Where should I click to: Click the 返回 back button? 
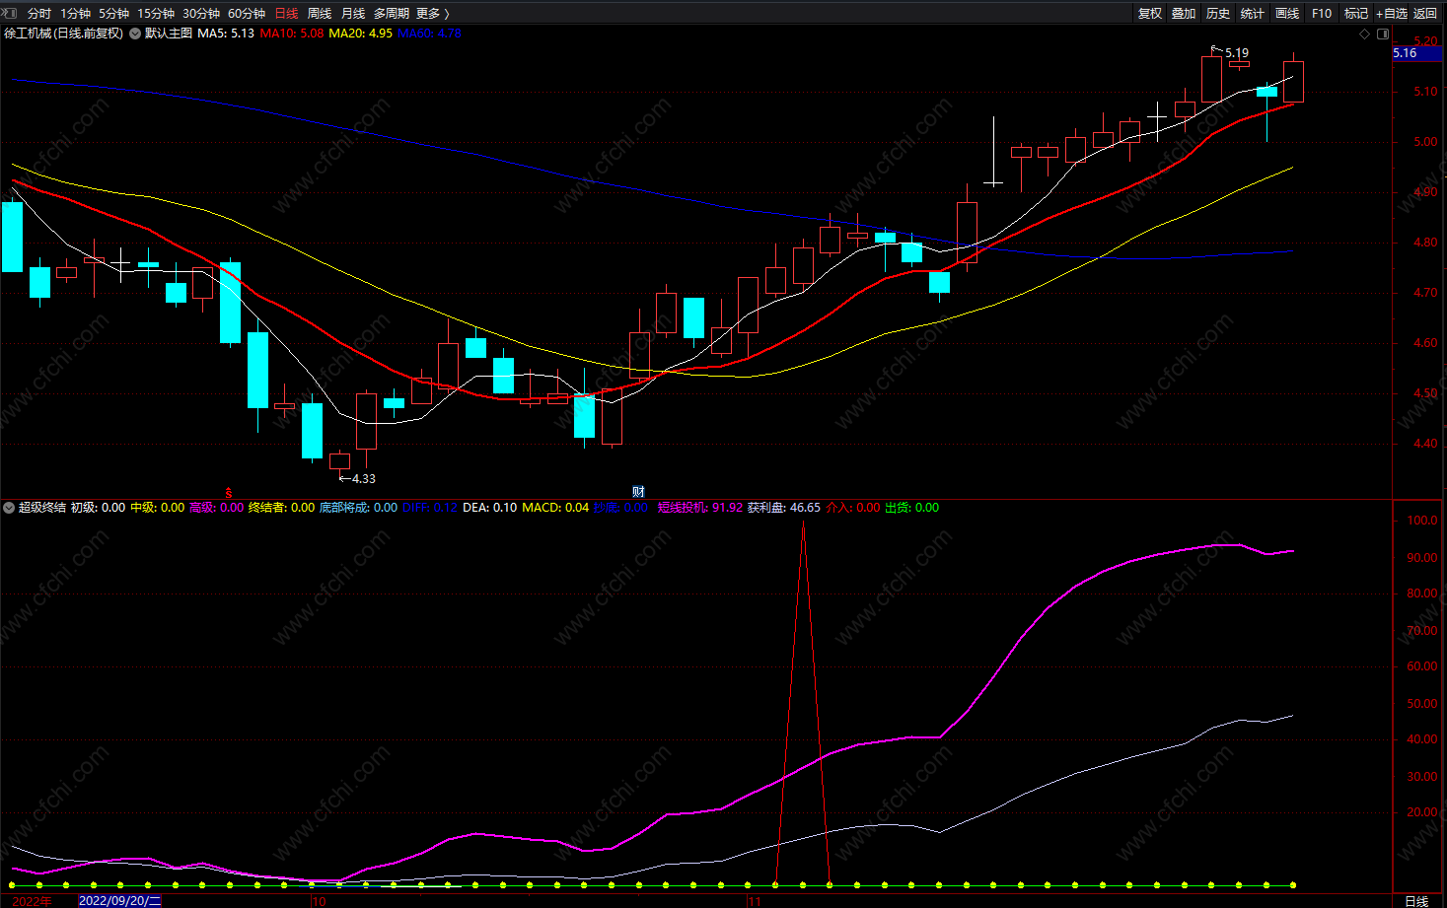pos(1425,13)
